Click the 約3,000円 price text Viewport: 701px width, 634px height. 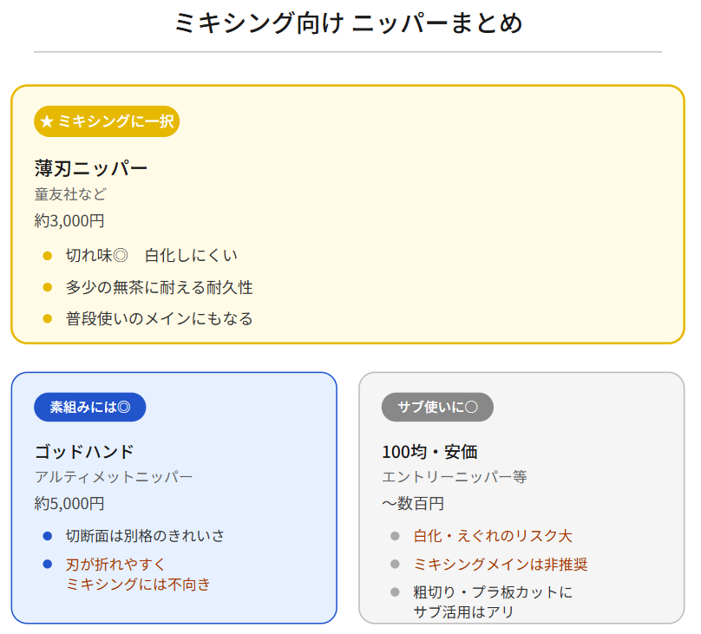[x=69, y=220]
